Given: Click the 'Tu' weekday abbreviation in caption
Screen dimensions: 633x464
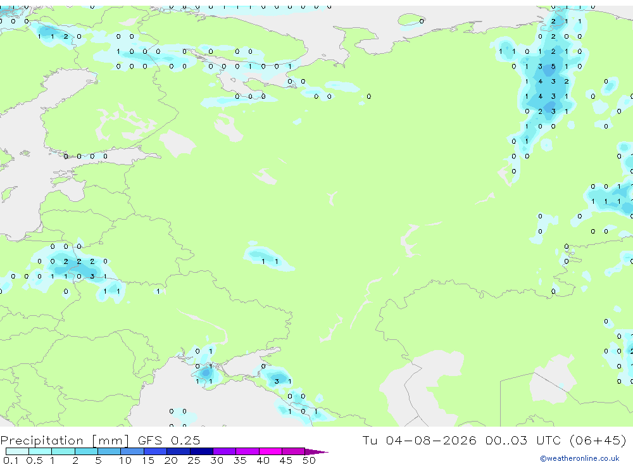Looking at the screenshot, I should [x=370, y=440].
